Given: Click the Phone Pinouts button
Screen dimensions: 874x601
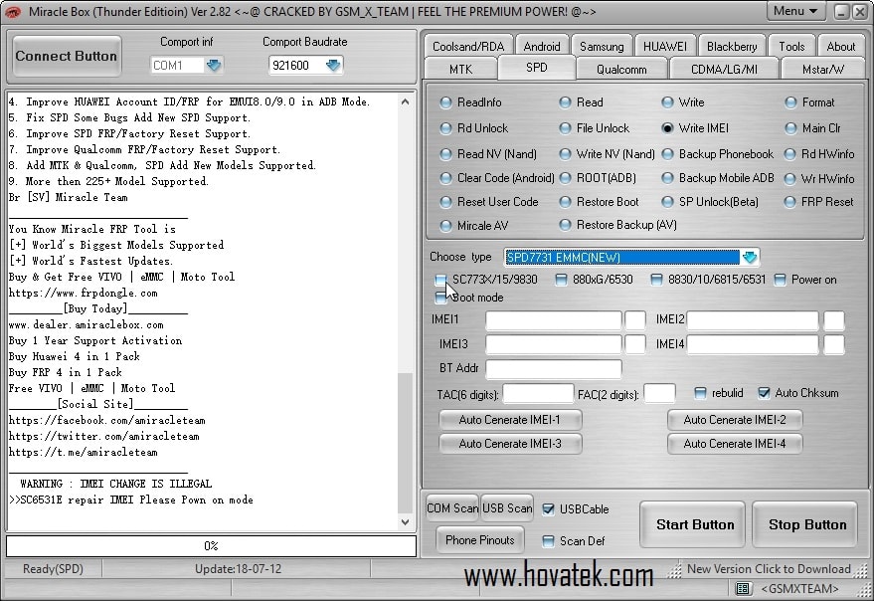Looking at the screenshot, I should (x=480, y=540).
